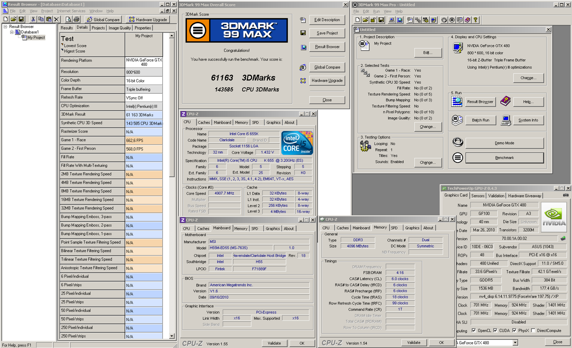Click Manufacturer MSI field in CPU-Z Mainboard
Viewport: 572px width, 348px height.
coord(259,241)
